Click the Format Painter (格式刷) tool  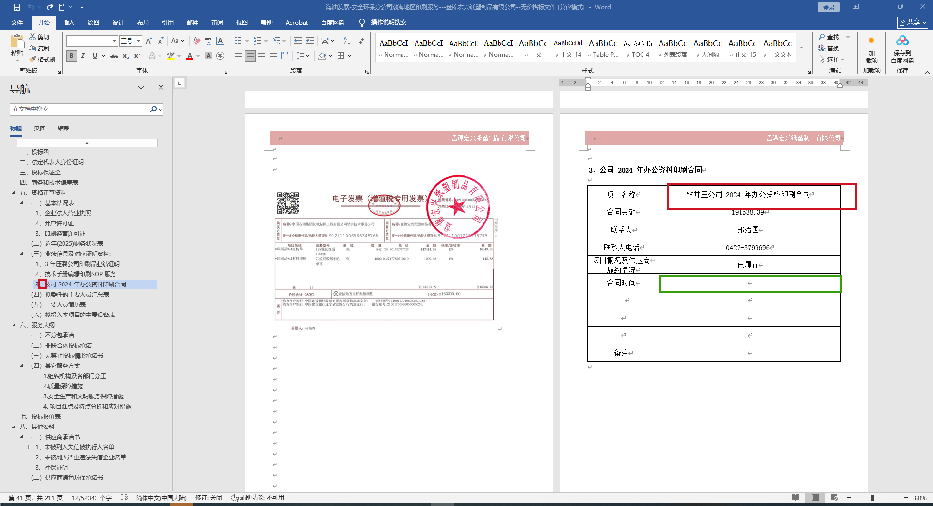(43, 59)
